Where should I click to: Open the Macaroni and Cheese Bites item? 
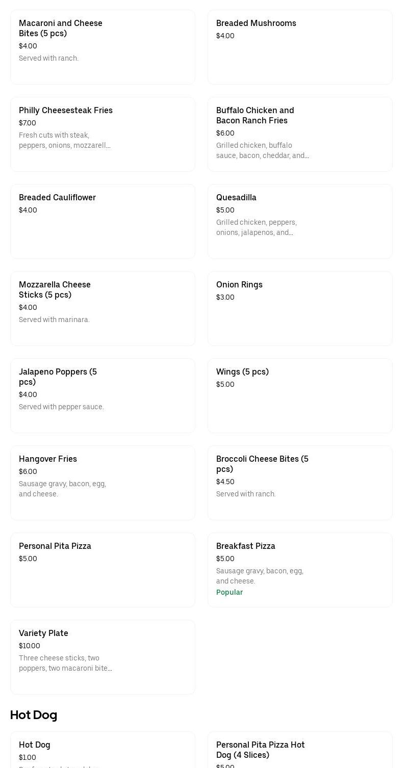click(x=102, y=47)
